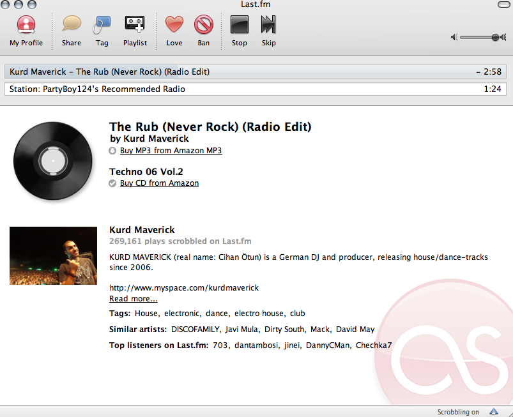Click the Share speech bubble icon
Image resolution: width=513 pixels, height=417 pixels.
tap(72, 24)
